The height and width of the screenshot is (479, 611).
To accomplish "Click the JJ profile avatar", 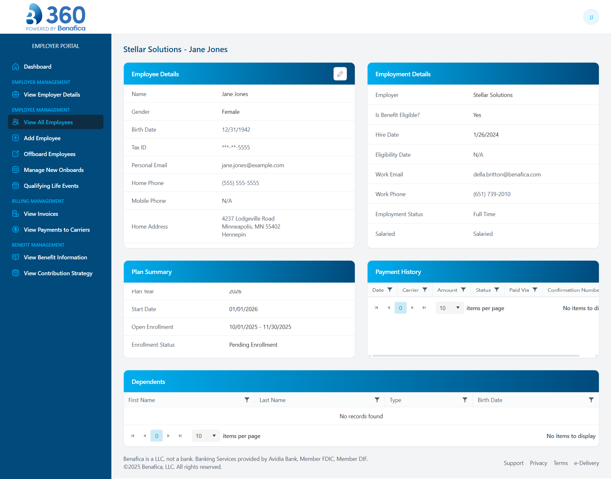I will tap(591, 17).
